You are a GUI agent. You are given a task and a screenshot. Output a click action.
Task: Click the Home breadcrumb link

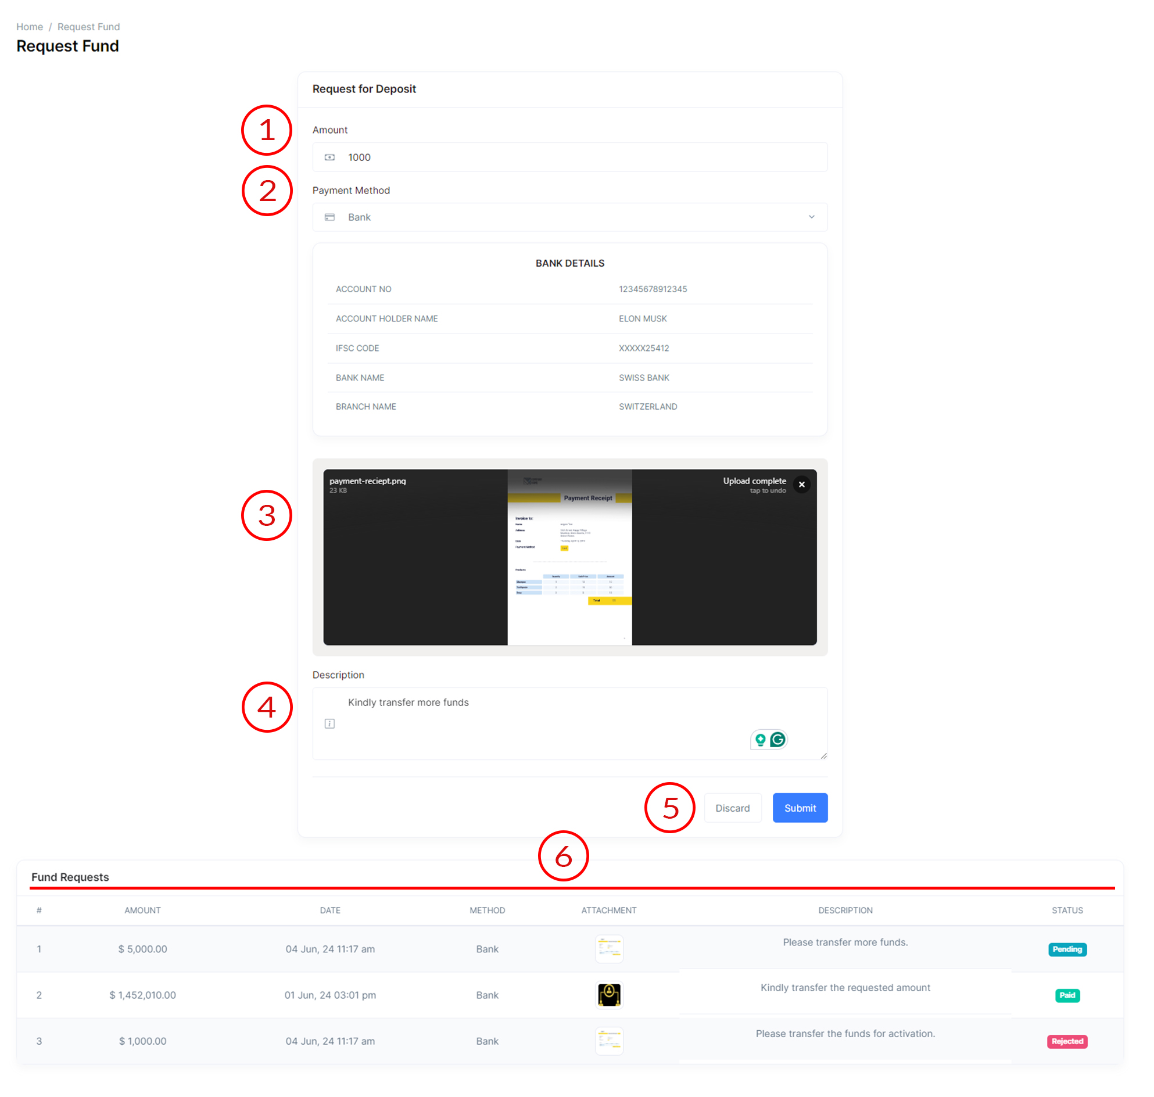[29, 27]
